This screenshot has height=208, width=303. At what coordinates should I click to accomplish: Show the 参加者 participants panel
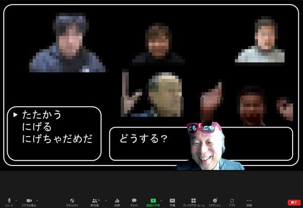tap(95, 202)
